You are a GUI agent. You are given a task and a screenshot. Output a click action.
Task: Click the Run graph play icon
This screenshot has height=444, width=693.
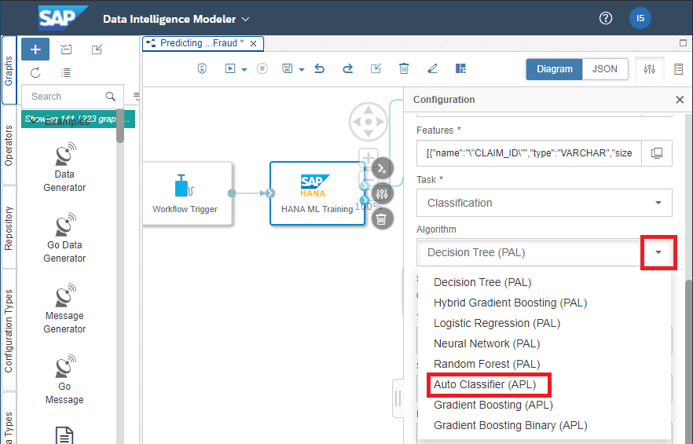click(230, 69)
